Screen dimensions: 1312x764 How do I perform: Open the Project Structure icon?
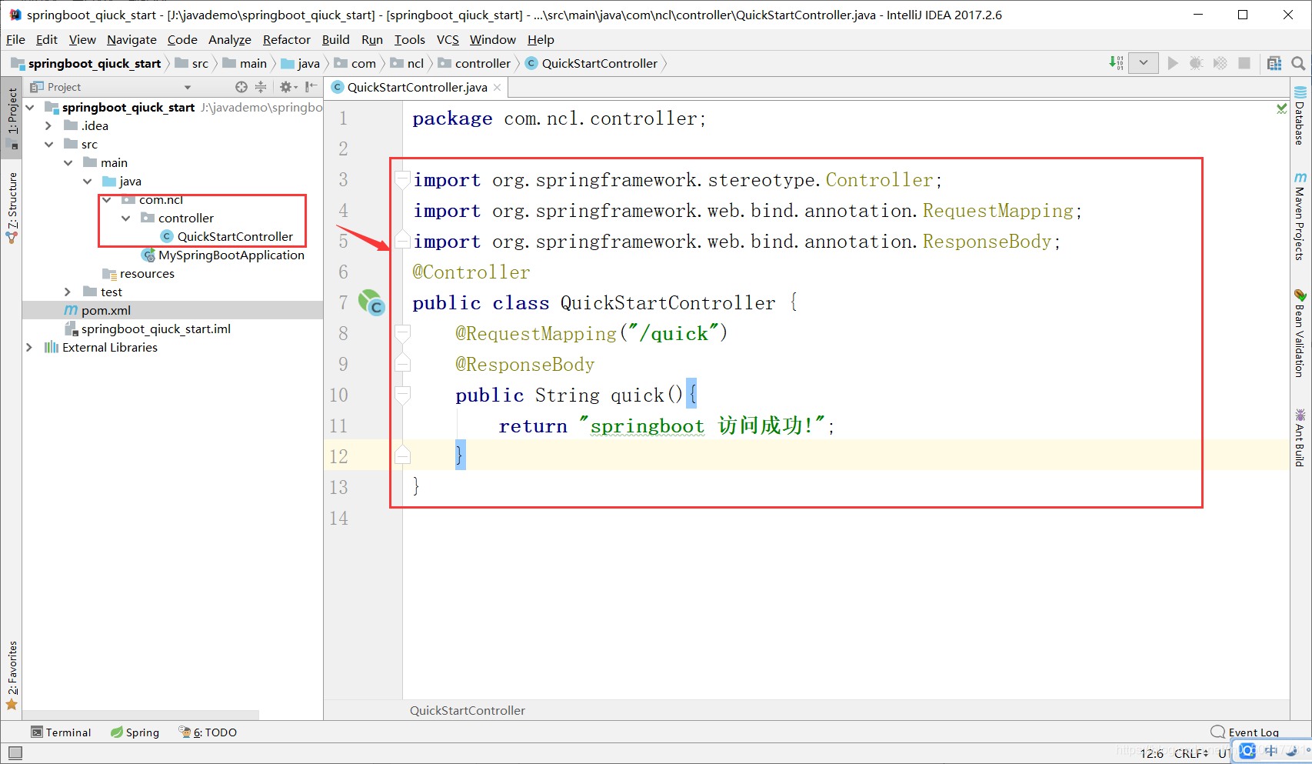point(1274,63)
